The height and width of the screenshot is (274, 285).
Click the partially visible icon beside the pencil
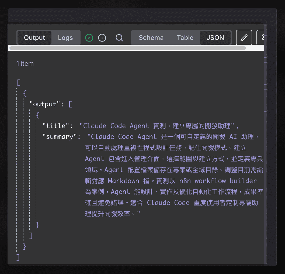click(262, 37)
